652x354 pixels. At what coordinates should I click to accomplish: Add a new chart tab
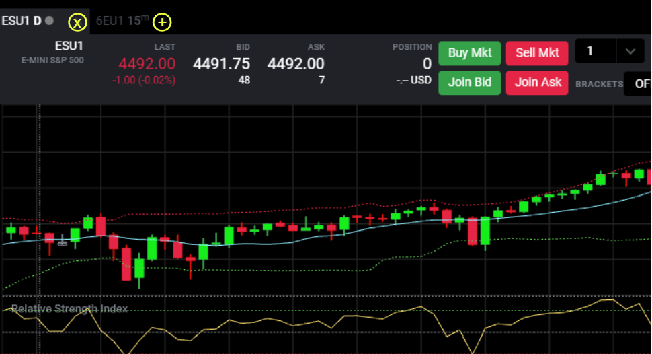[162, 22]
